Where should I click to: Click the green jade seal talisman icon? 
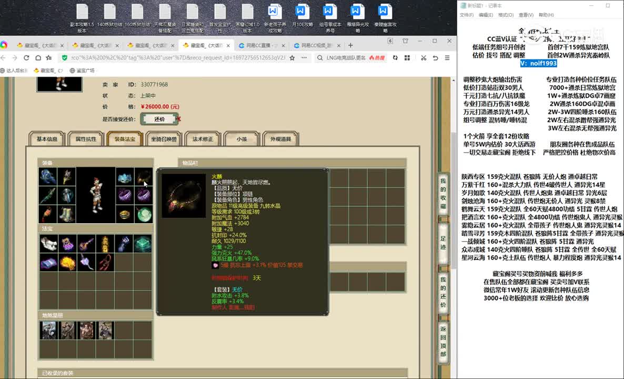point(143,244)
